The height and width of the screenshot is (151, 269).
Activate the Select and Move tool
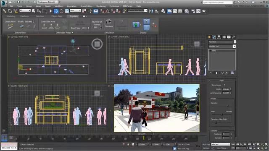(56, 11)
